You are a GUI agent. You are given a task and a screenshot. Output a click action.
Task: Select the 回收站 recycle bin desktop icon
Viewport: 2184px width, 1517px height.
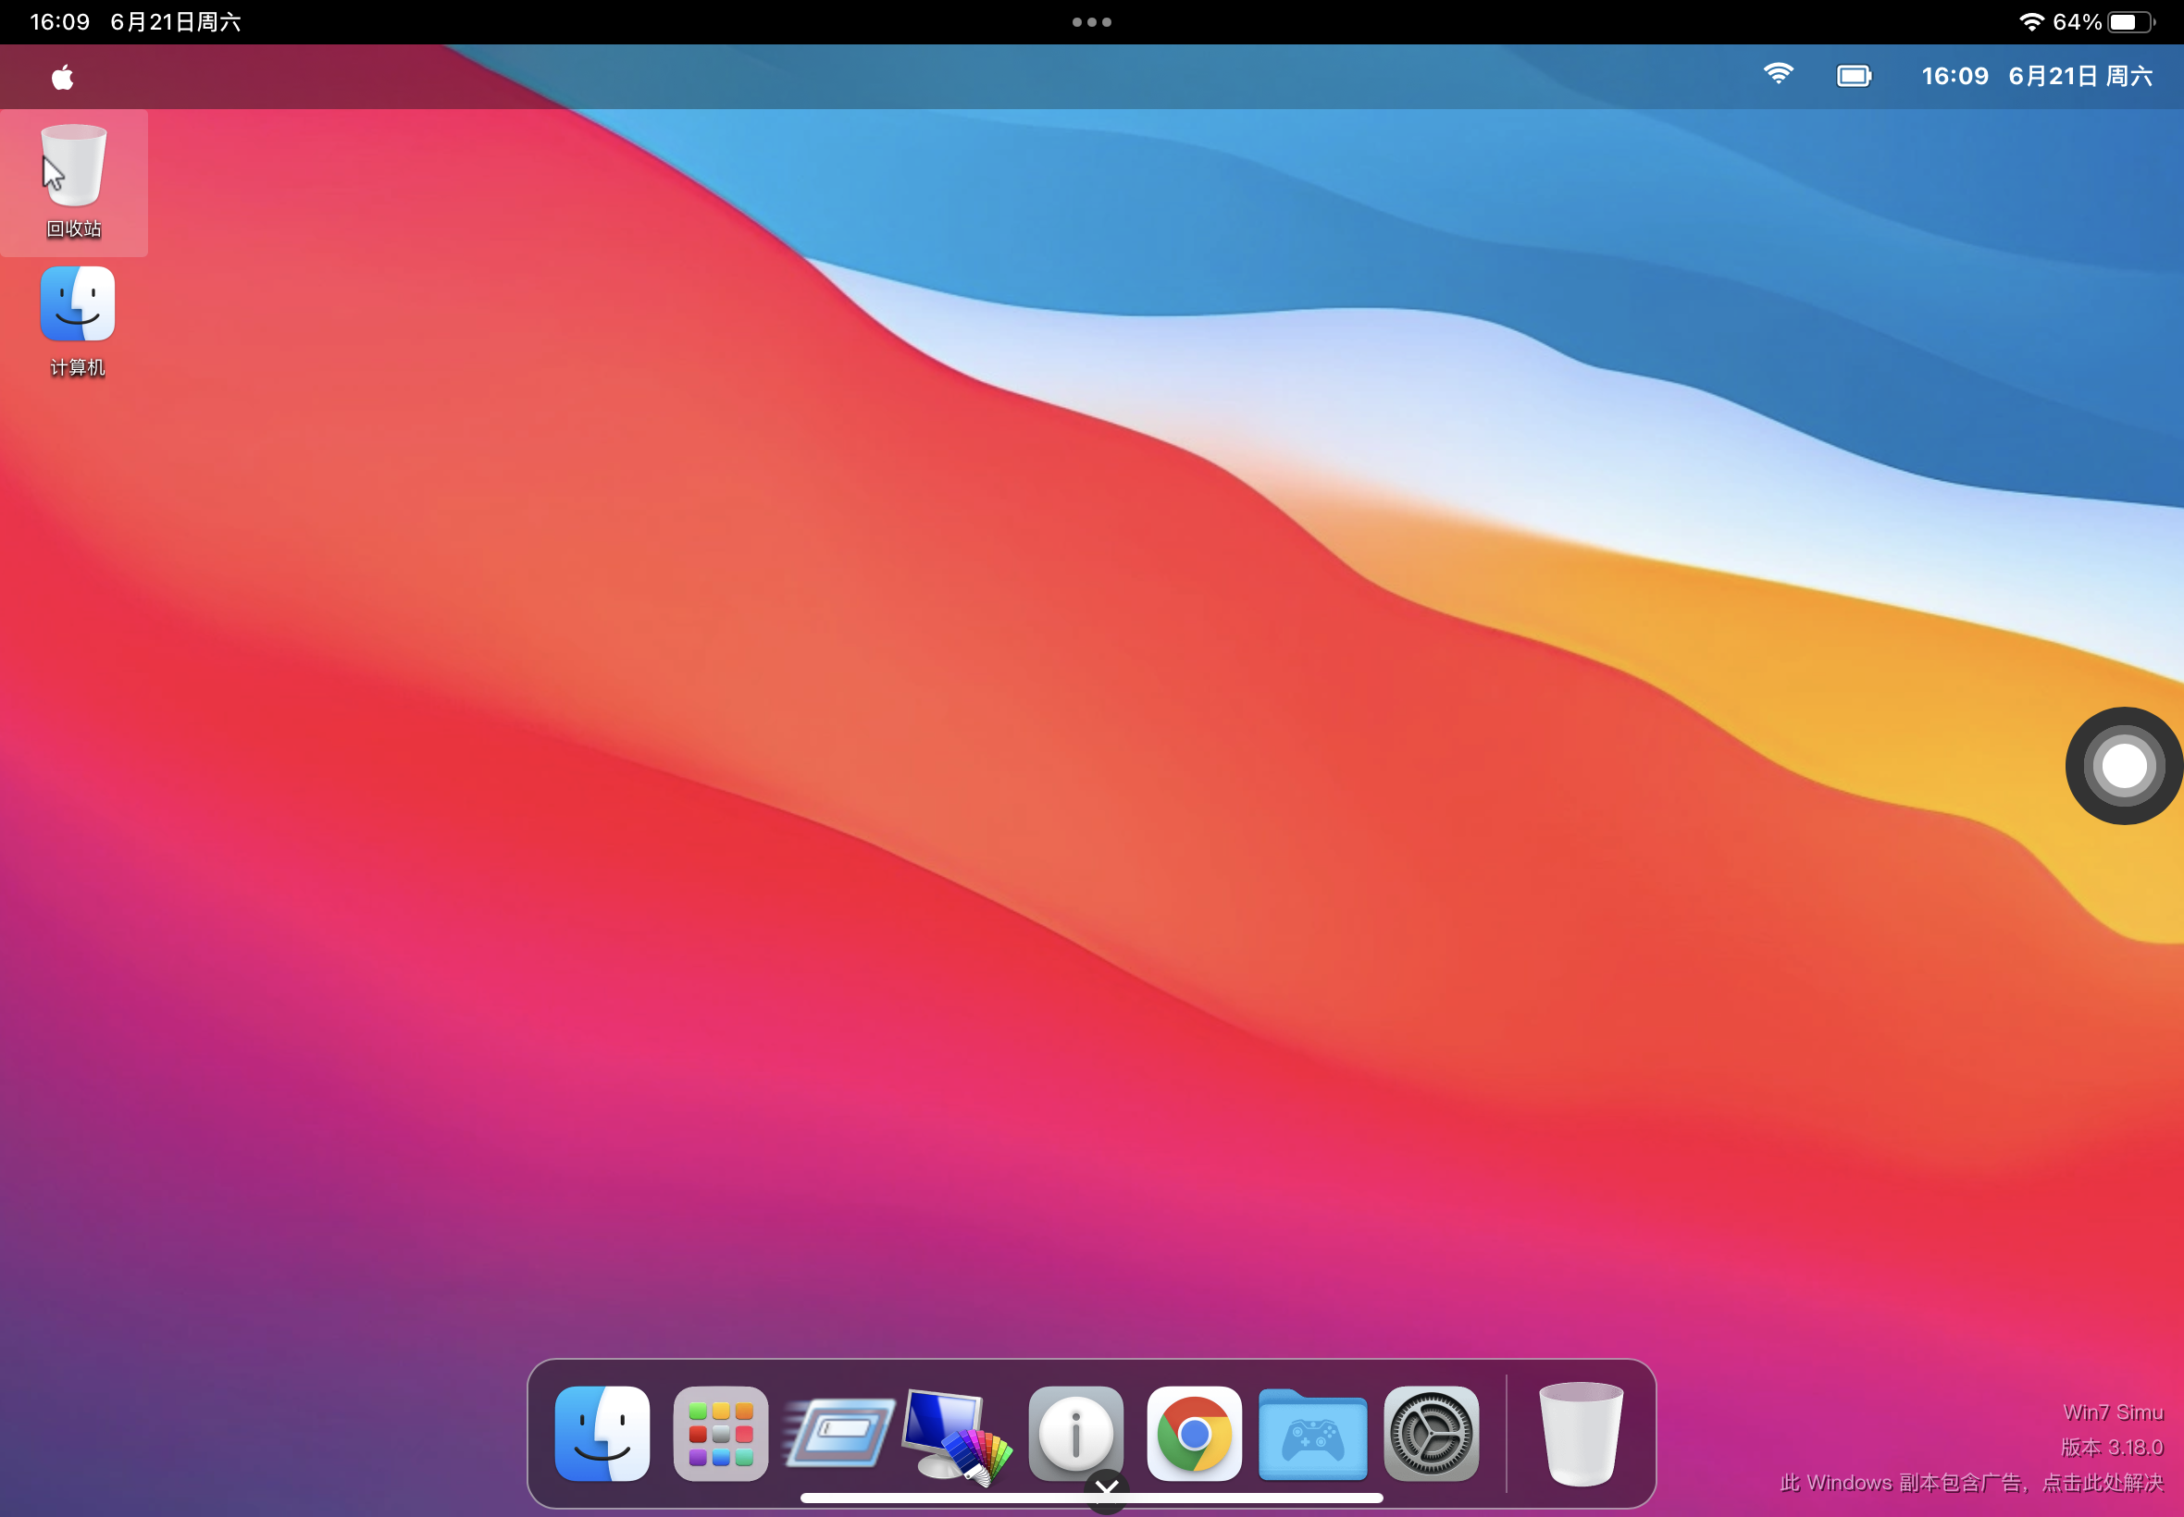pyautogui.click(x=74, y=182)
